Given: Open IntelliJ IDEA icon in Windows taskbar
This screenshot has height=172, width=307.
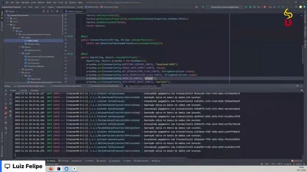Looking at the screenshot, I should pos(59,169).
